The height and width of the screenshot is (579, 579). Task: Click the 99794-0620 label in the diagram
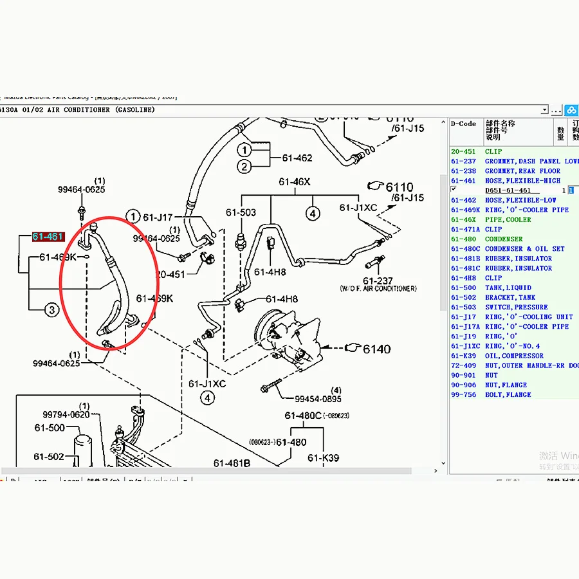(x=66, y=414)
